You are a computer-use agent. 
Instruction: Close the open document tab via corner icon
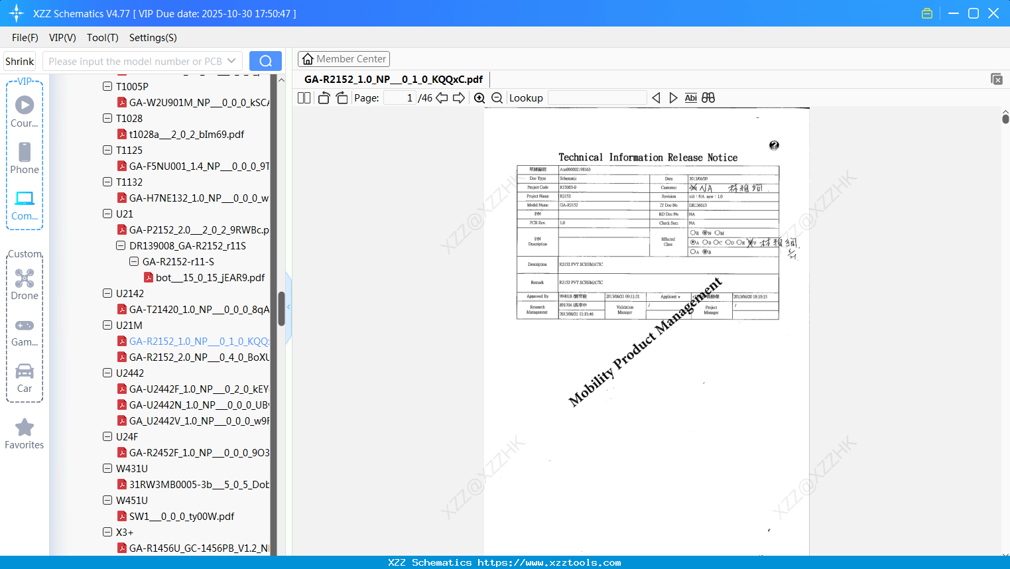(997, 79)
